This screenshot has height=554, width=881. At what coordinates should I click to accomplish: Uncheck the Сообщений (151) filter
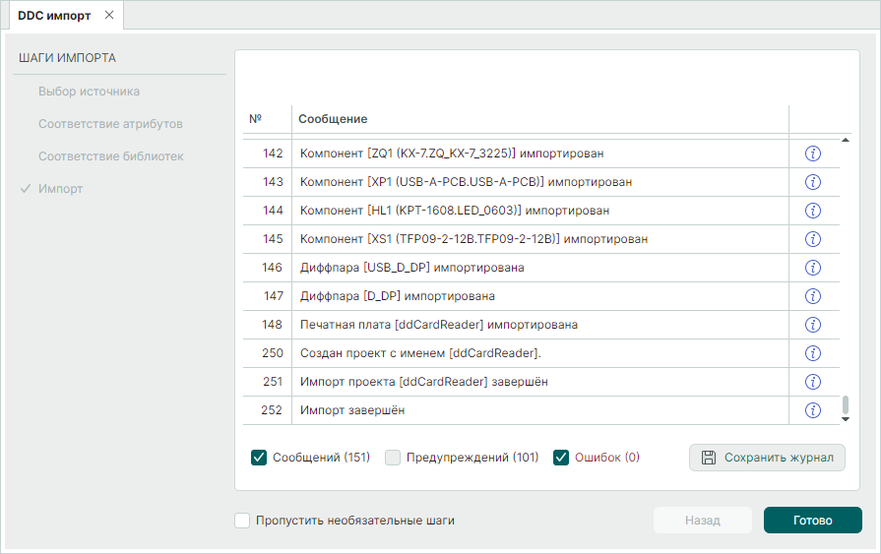(x=260, y=457)
